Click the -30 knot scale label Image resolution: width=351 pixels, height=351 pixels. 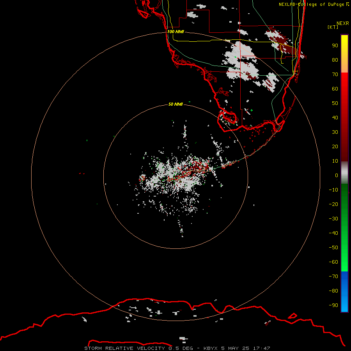coord(333,219)
